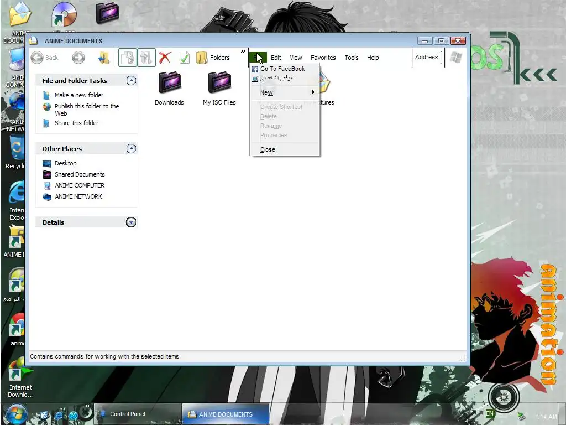Screen dimensions: 566x425
Task: Launch Internet Explorer from quick launch
Action: point(59,415)
